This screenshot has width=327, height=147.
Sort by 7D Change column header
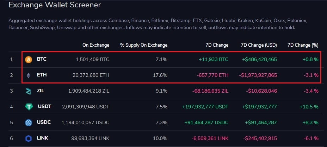217,45
